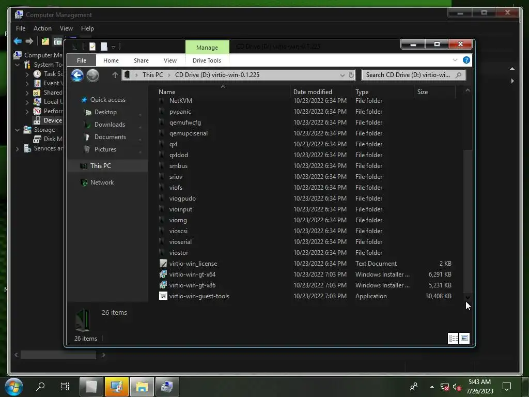Select the viostor folder row

(x=305, y=252)
